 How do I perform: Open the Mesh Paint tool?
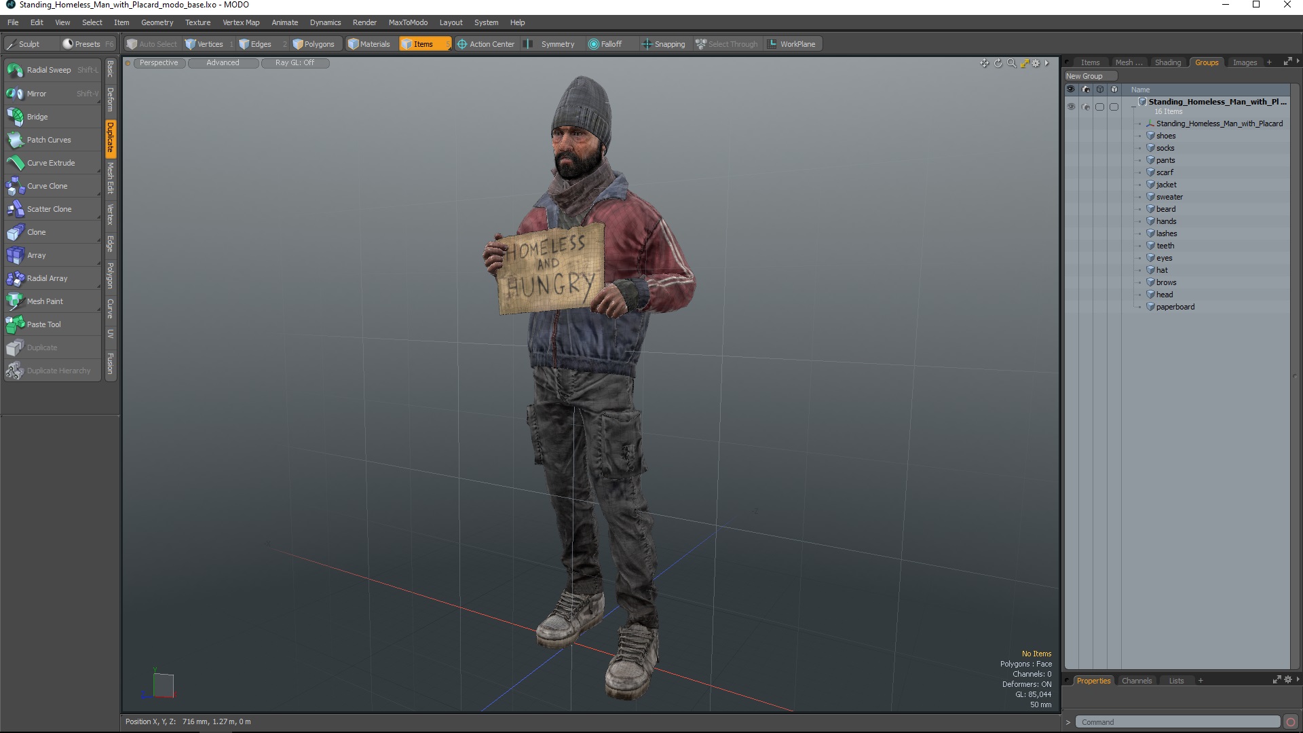[x=52, y=301]
